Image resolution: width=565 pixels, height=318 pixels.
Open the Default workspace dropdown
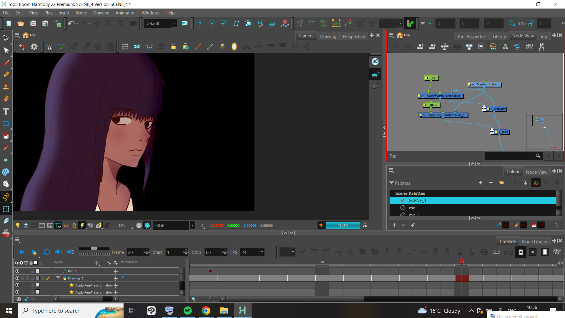[x=175, y=23]
